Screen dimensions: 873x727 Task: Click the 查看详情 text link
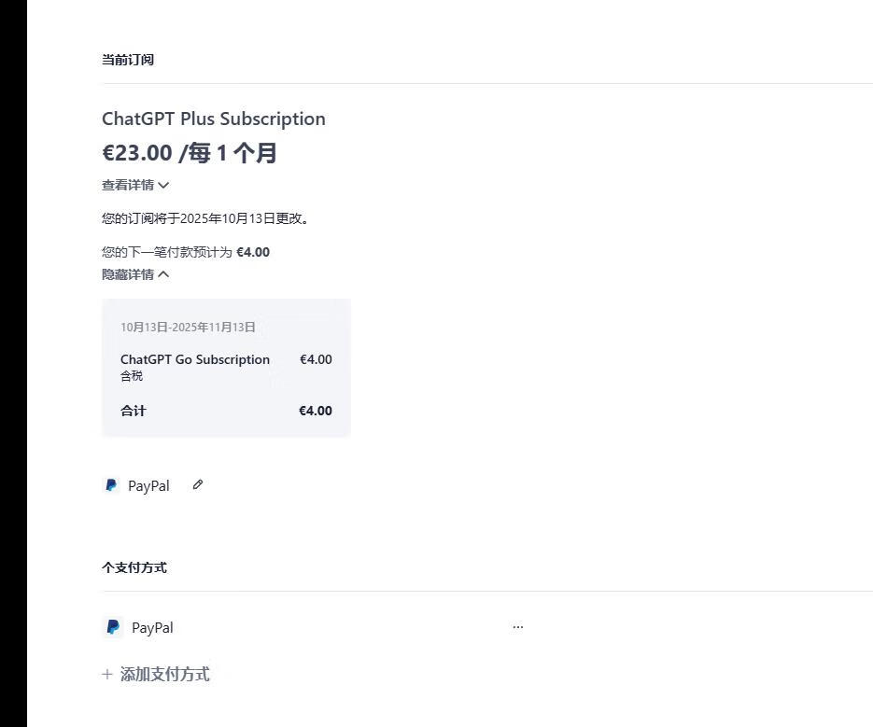pos(128,186)
